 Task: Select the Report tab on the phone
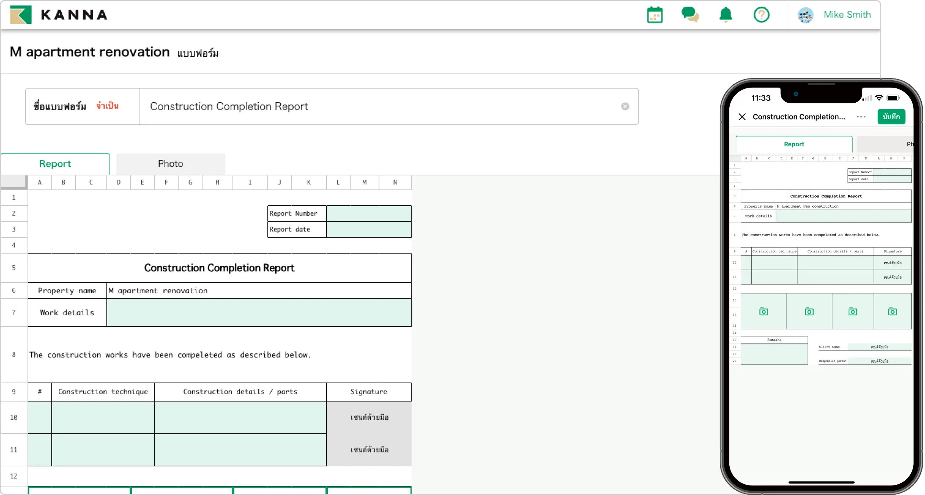[x=794, y=144]
